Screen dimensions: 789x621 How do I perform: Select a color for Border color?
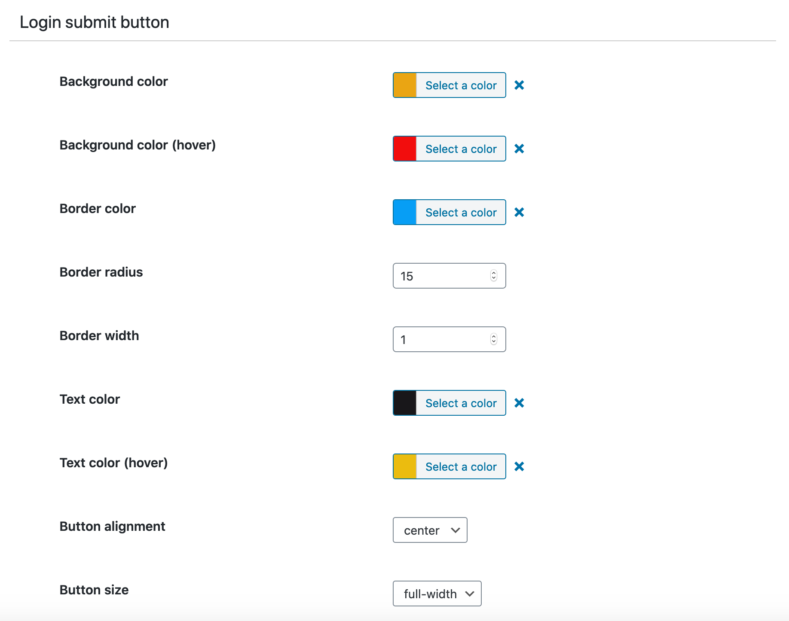461,212
